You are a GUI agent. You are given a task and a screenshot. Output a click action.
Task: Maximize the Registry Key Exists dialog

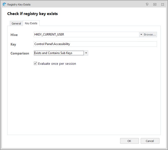click(x=155, y=4)
